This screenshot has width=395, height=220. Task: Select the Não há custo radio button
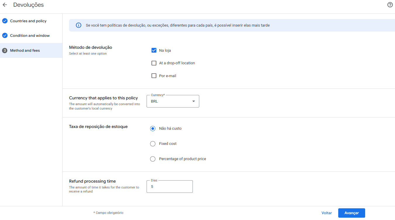coord(153,129)
